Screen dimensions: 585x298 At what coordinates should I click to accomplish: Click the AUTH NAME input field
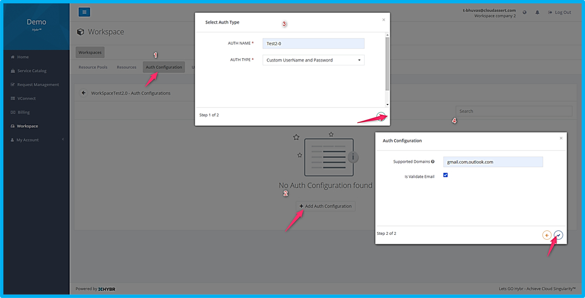click(x=313, y=44)
